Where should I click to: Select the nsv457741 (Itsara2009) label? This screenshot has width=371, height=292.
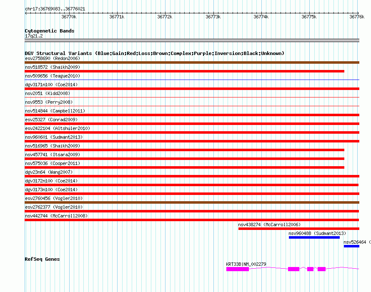pos(53,155)
